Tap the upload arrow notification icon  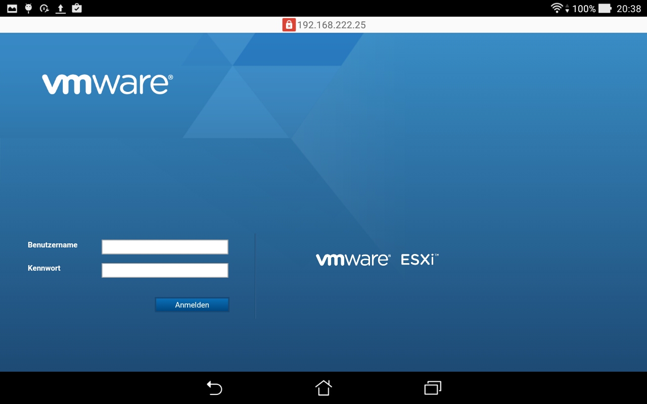(x=61, y=8)
